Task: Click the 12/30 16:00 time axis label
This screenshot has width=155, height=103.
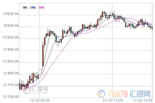Action: tap(143, 100)
